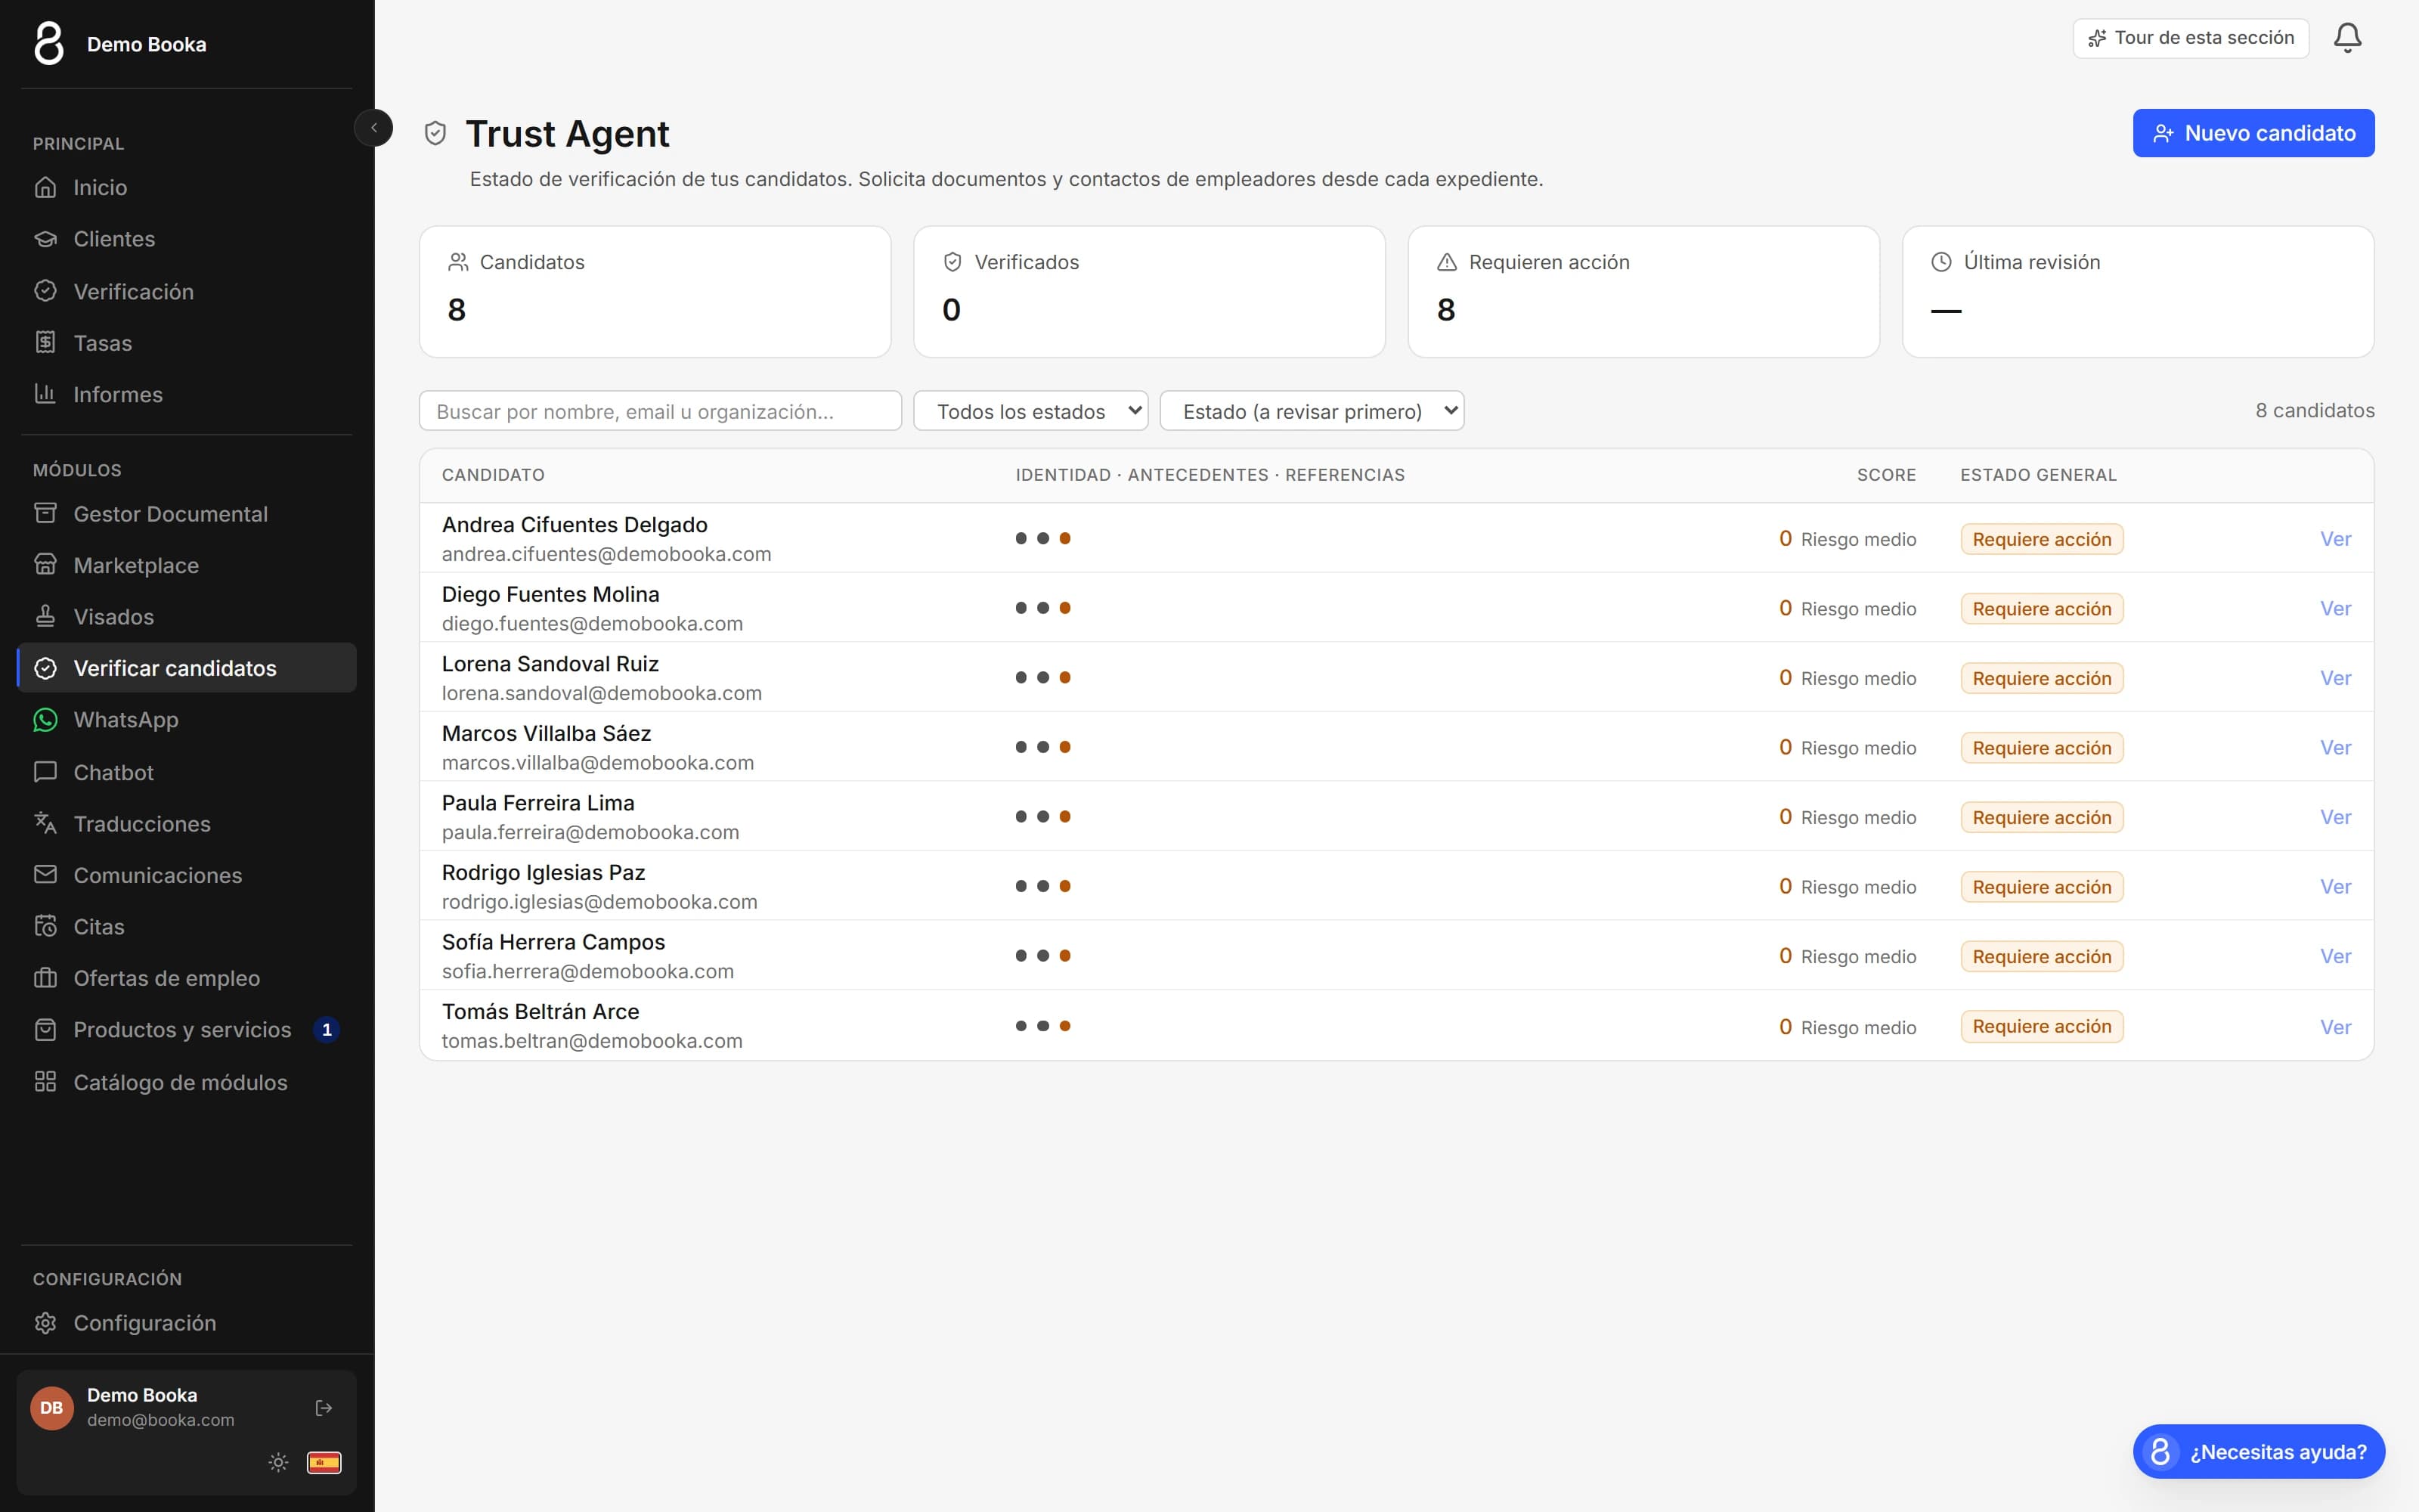This screenshot has width=2419, height=1512.
Task: Click Requiere acción badge for Diego Fuentes Molina
Action: point(2041,609)
